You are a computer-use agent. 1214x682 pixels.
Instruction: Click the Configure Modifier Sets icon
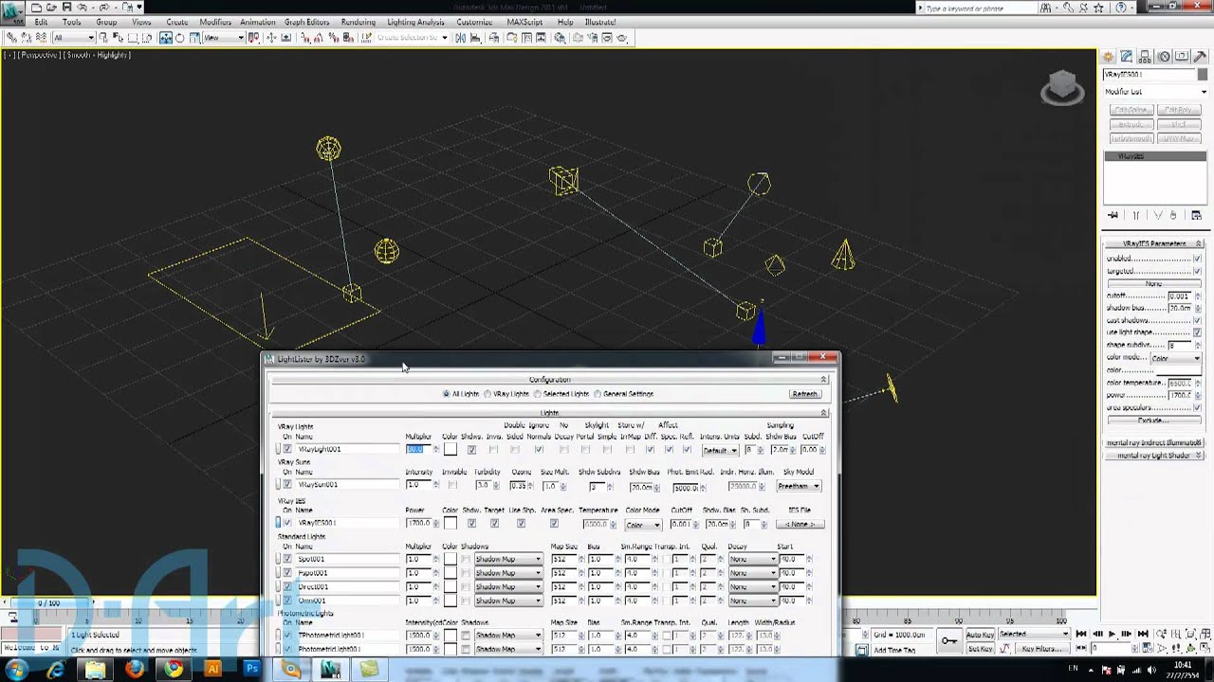(1196, 215)
